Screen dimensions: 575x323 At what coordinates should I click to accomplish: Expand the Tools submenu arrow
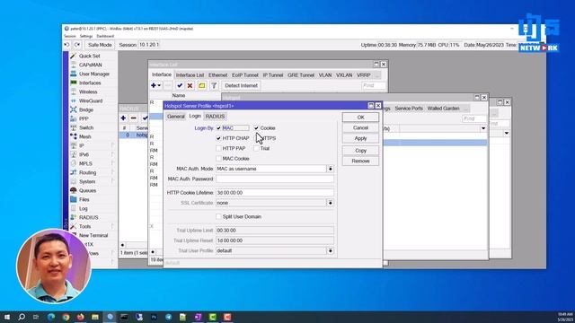[112, 226]
